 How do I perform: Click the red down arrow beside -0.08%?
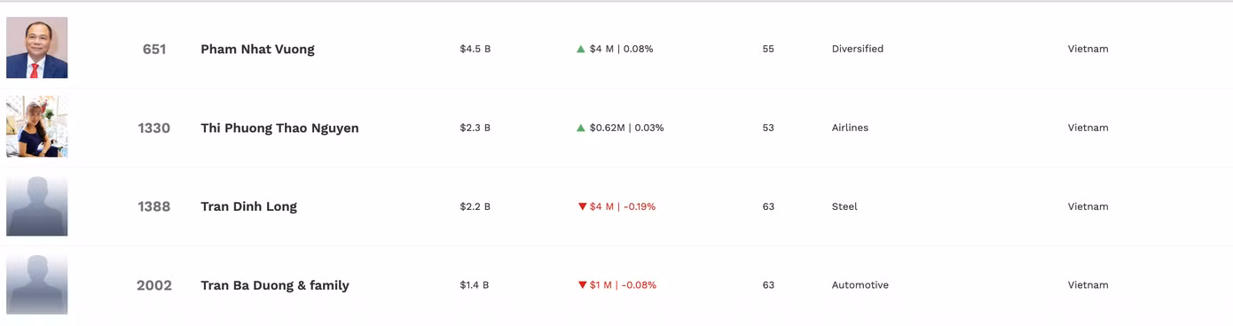coord(582,285)
